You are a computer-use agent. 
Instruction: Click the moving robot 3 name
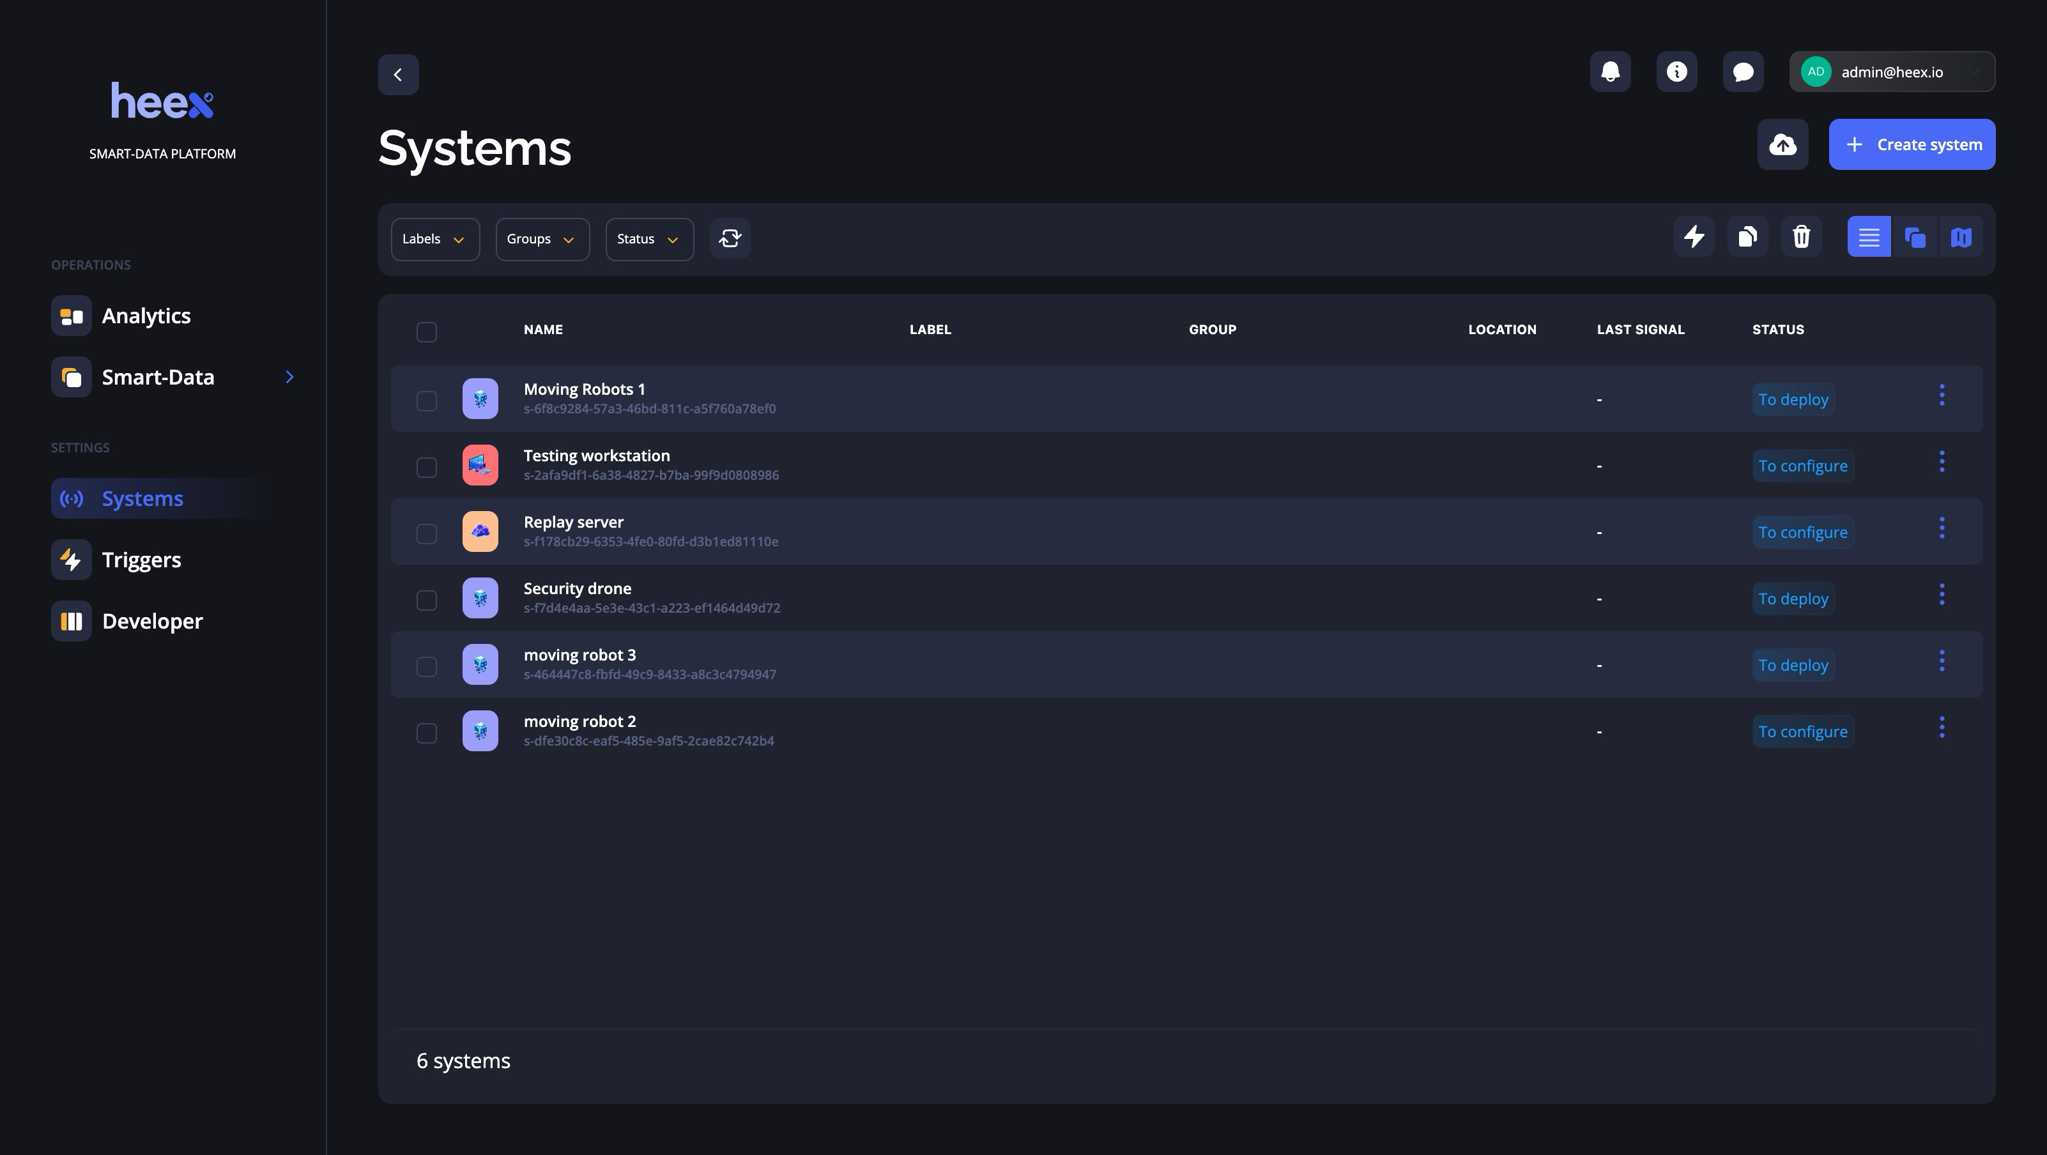pyautogui.click(x=579, y=655)
